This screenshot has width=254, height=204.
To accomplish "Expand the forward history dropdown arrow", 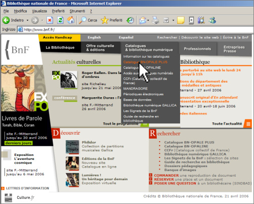I will pyautogui.click(x=42, y=20).
